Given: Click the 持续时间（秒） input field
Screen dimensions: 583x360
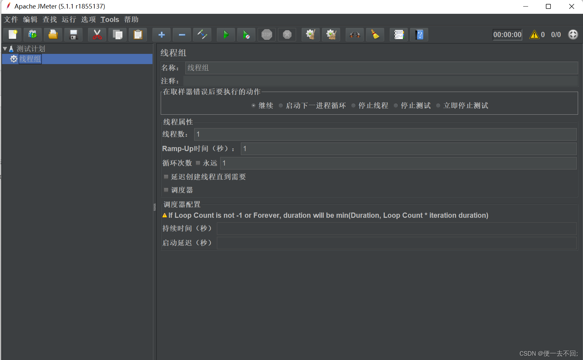Looking at the screenshot, I should tap(397, 228).
